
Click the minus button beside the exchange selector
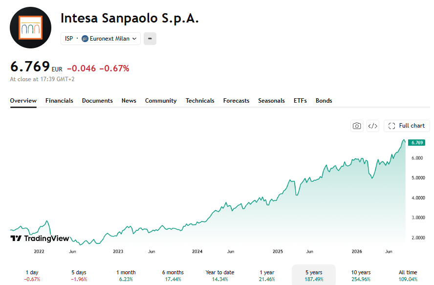[150, 39]
